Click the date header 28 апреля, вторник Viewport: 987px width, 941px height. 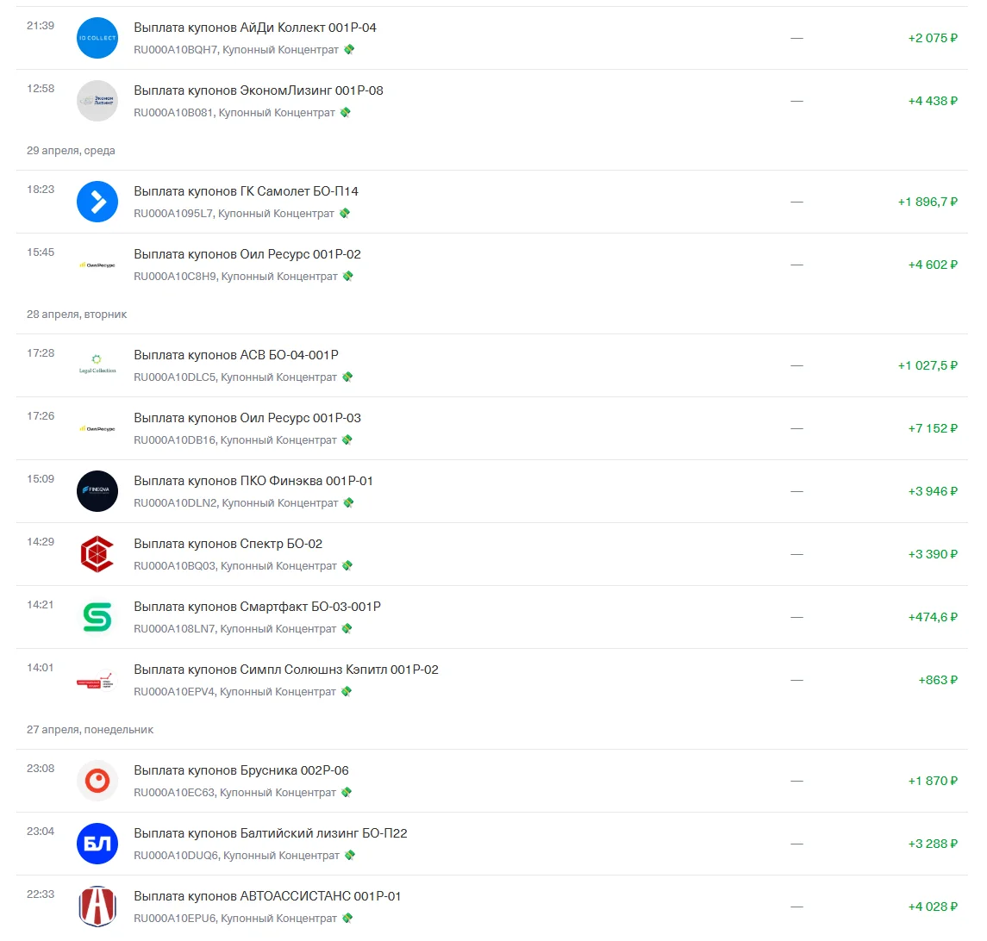pyautogui.click(x=76, y=314)
